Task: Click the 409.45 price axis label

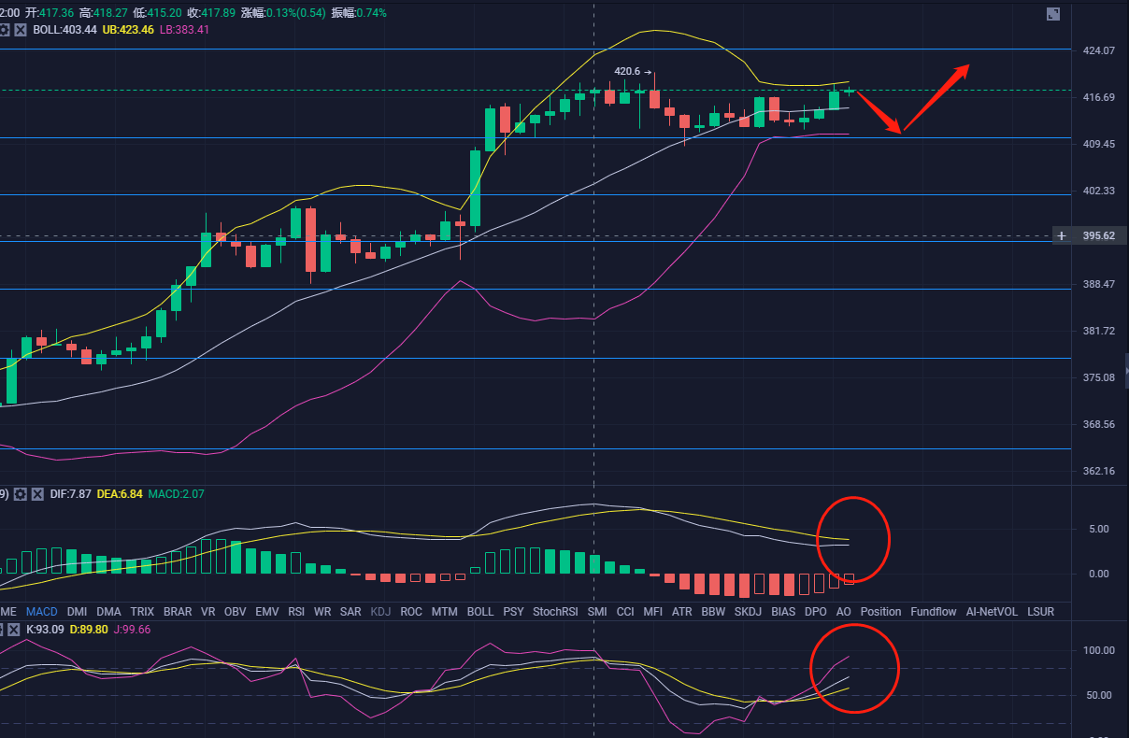Action: [1098, 144]
